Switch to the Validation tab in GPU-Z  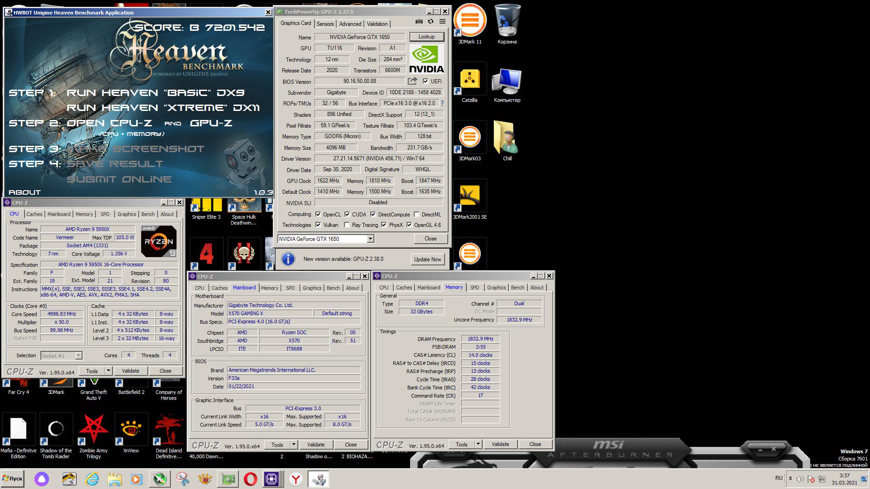pyautogui.click(x=377, y=24)
